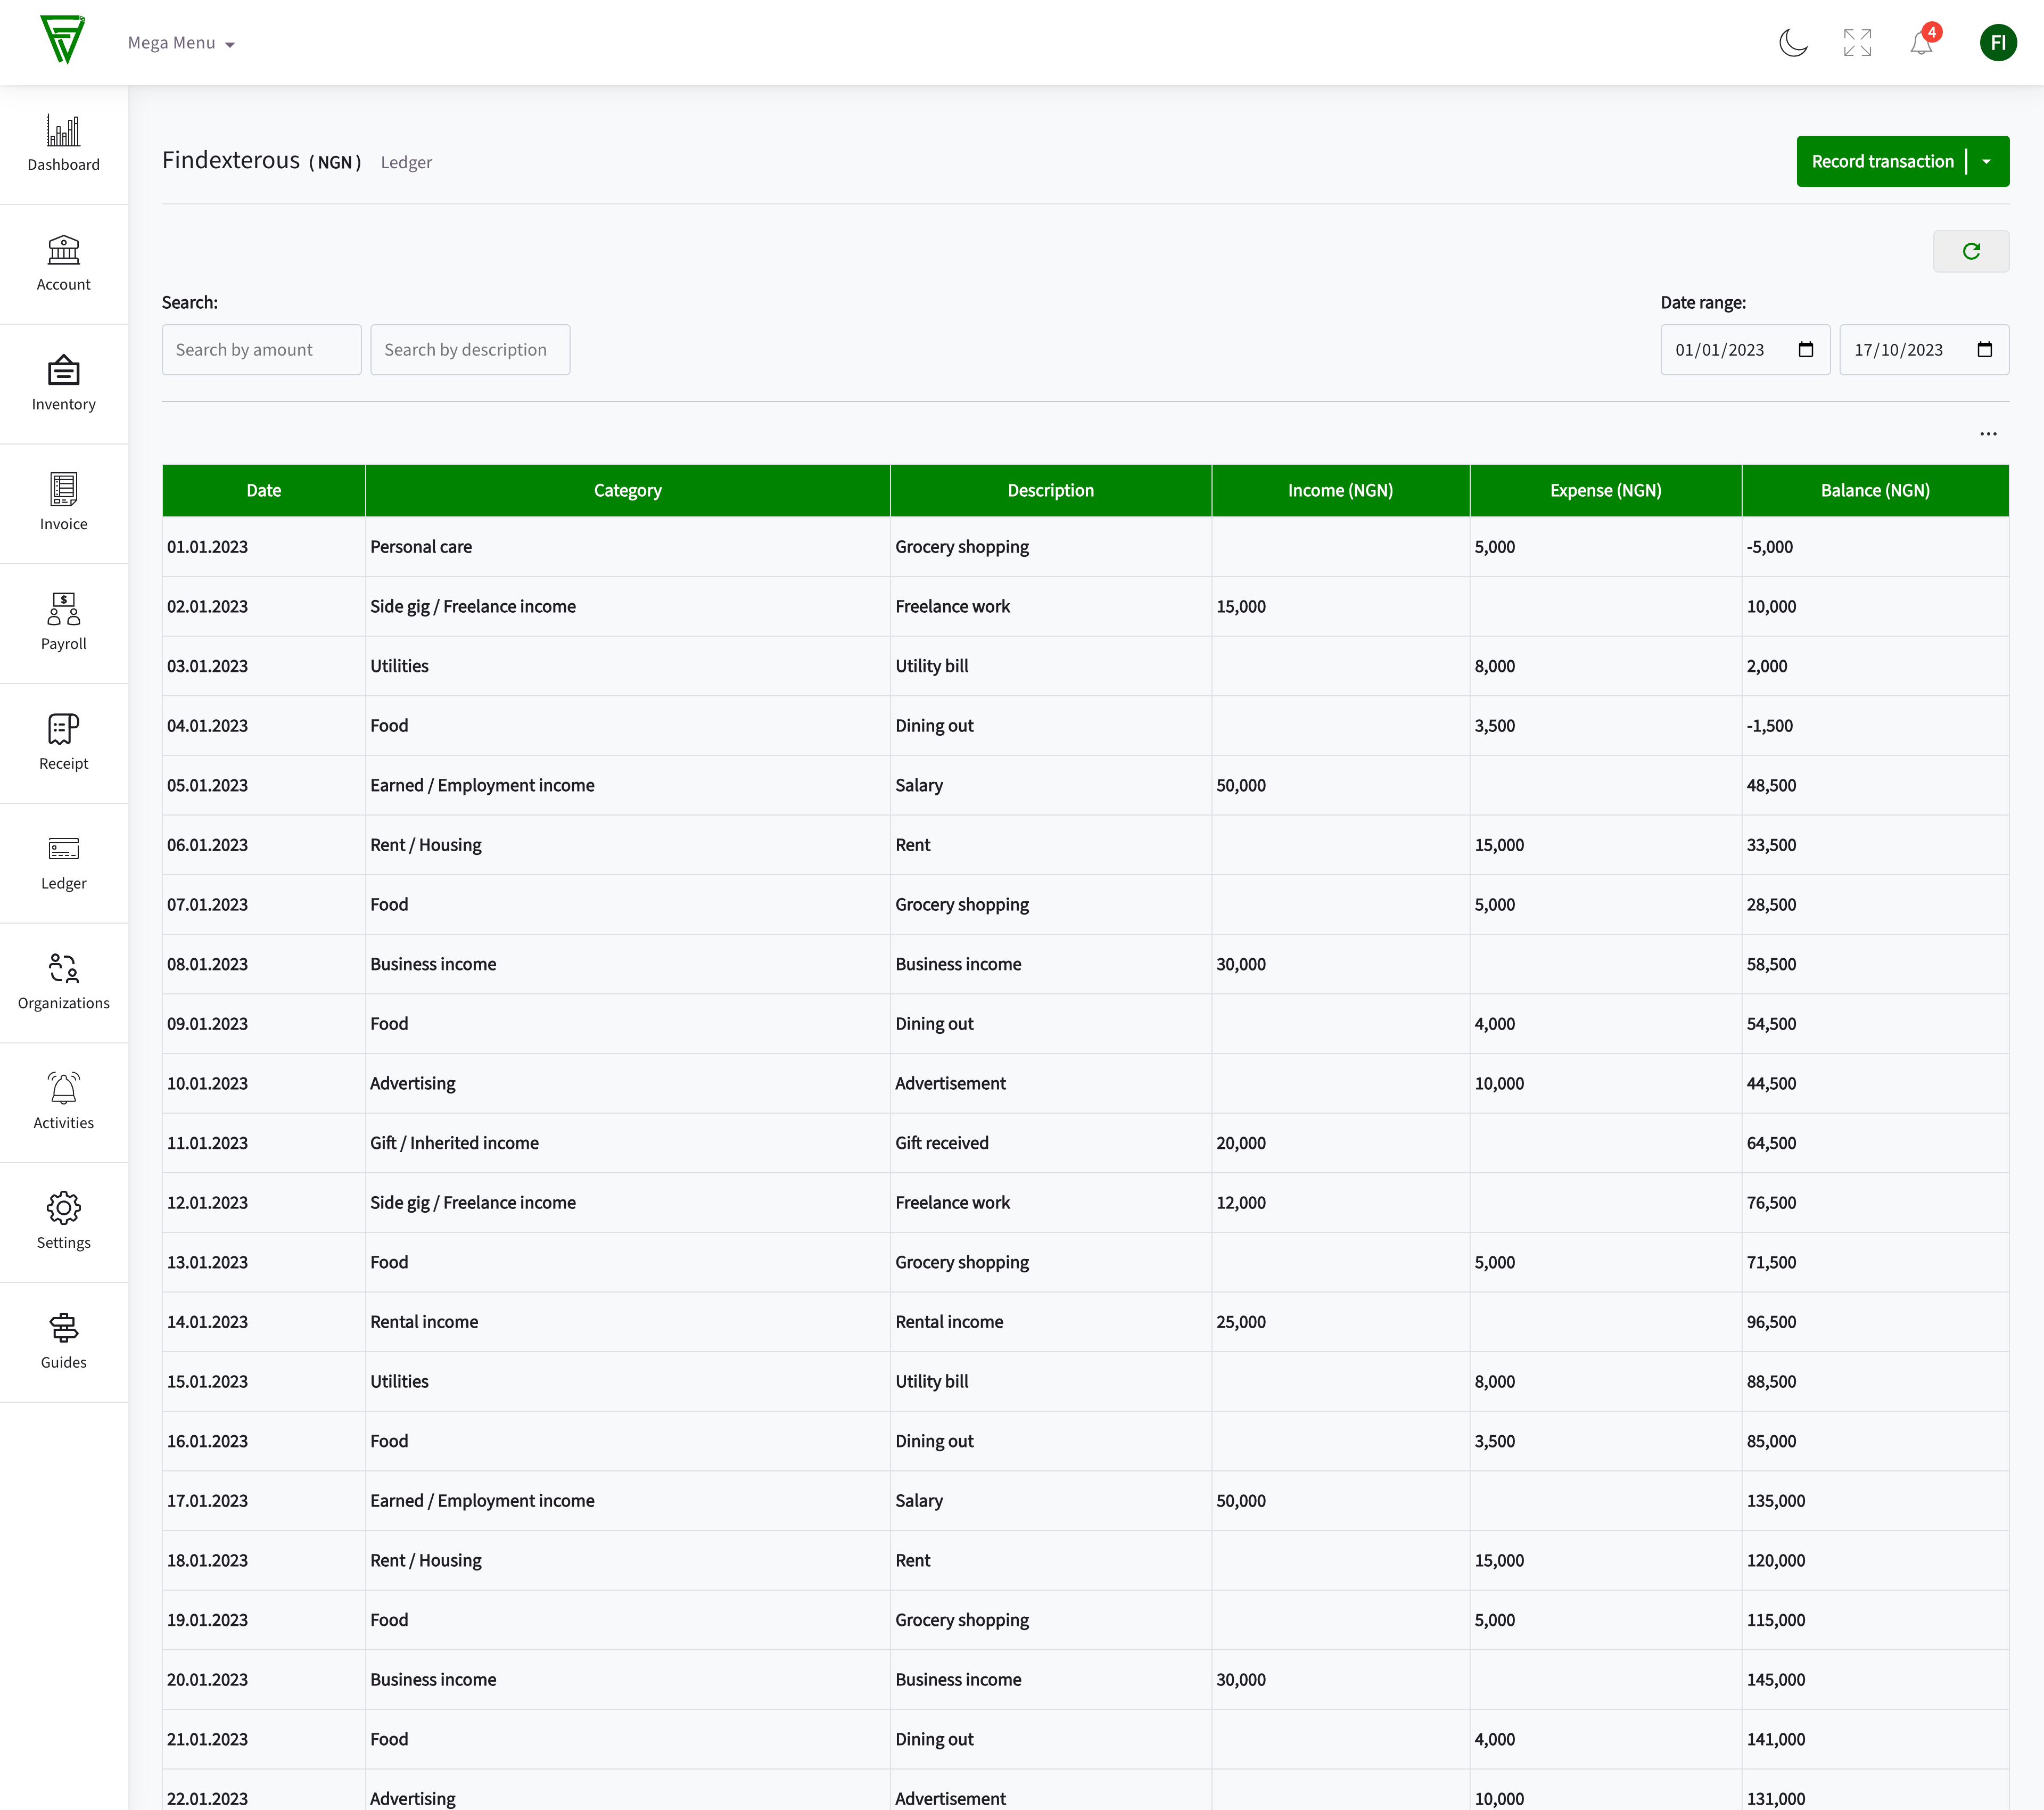Go to Account in the sidebar

point(63,264)
